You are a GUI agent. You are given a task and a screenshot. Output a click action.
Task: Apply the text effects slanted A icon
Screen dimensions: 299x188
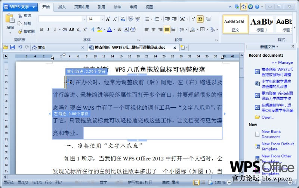[x=93, y=29]
